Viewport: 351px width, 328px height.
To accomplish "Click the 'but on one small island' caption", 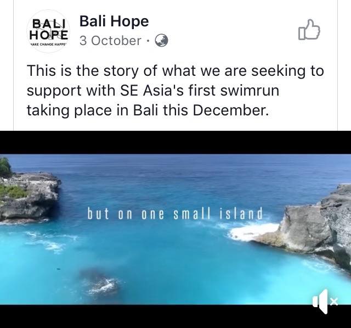I will pyautogui.click(x=175, y=213).
